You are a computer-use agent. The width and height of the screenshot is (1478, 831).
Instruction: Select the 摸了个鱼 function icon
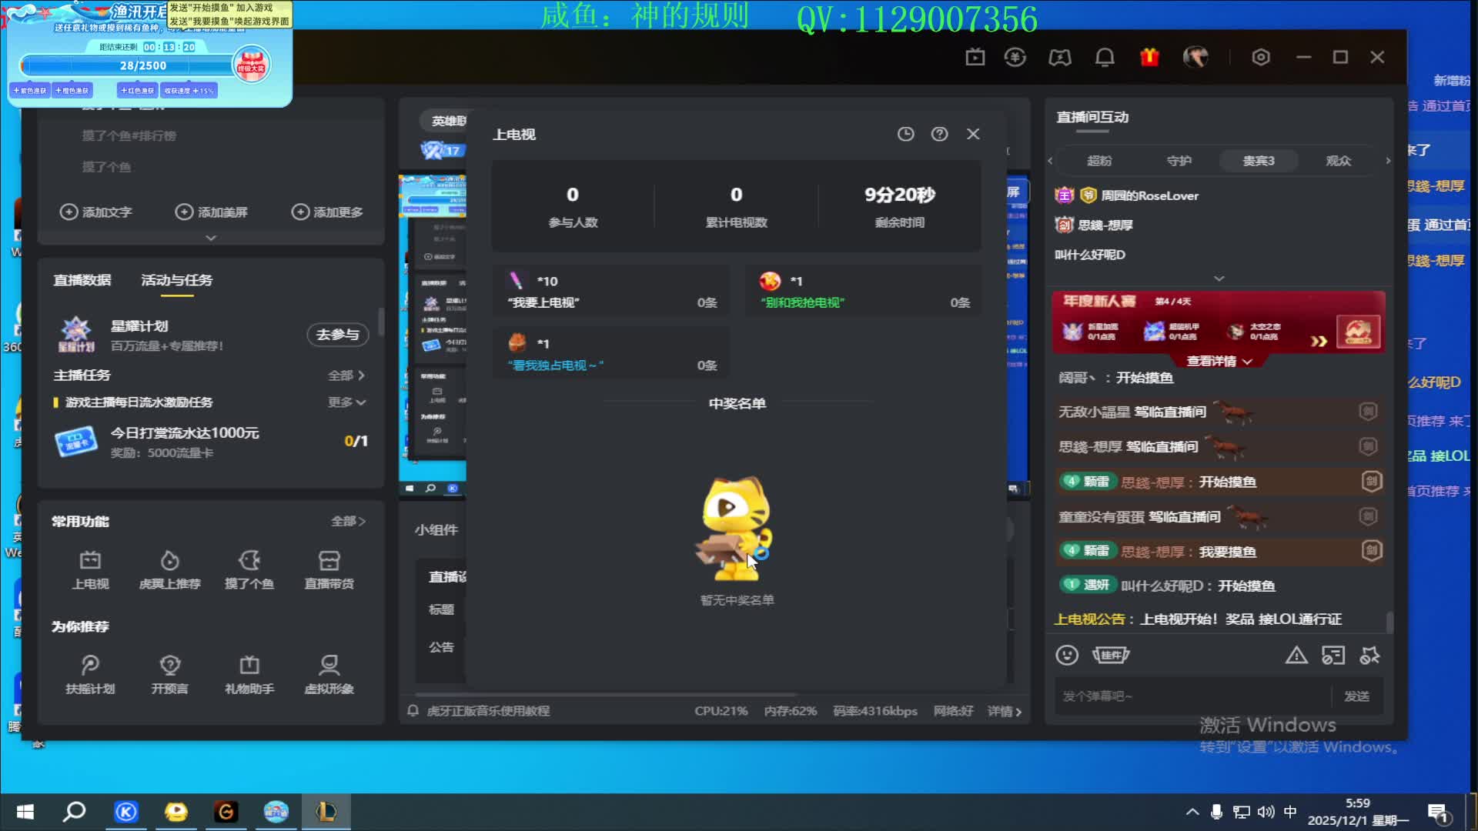pos(249,570)
